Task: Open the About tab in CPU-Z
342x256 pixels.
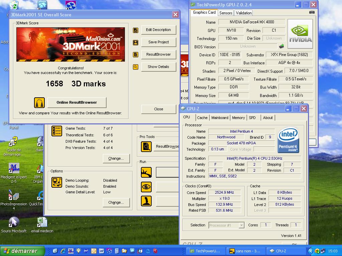Action: [x=268, y=118]
